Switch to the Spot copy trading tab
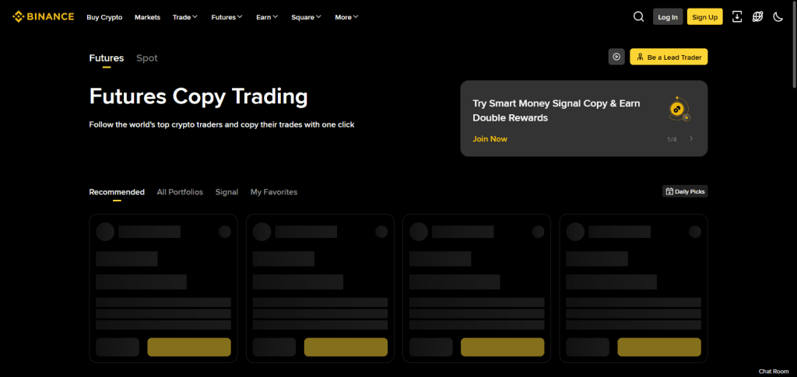 click(147, 58)
